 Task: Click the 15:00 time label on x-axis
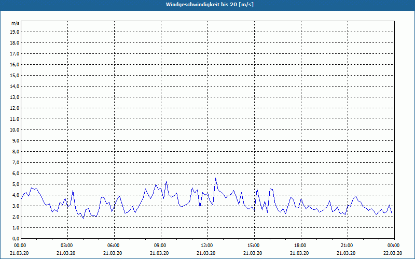pos(253,246)
